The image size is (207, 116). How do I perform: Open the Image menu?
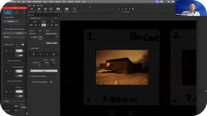29,2
